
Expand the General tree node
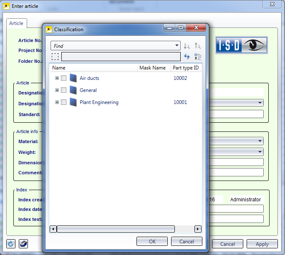coord(57,90)
